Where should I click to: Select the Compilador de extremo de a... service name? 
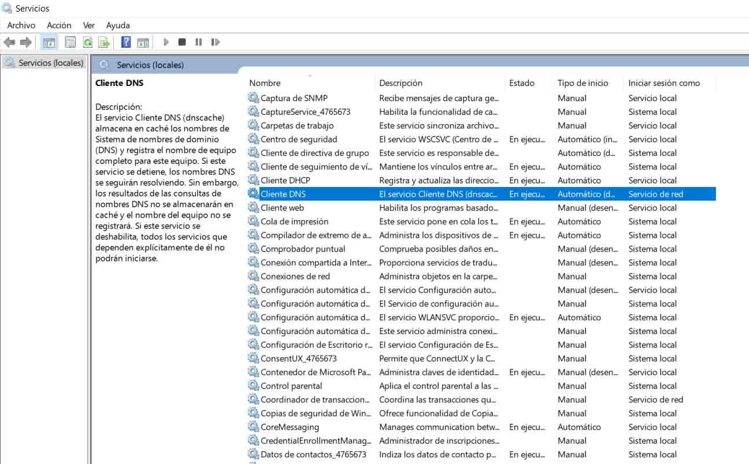(x=316, y=235)
